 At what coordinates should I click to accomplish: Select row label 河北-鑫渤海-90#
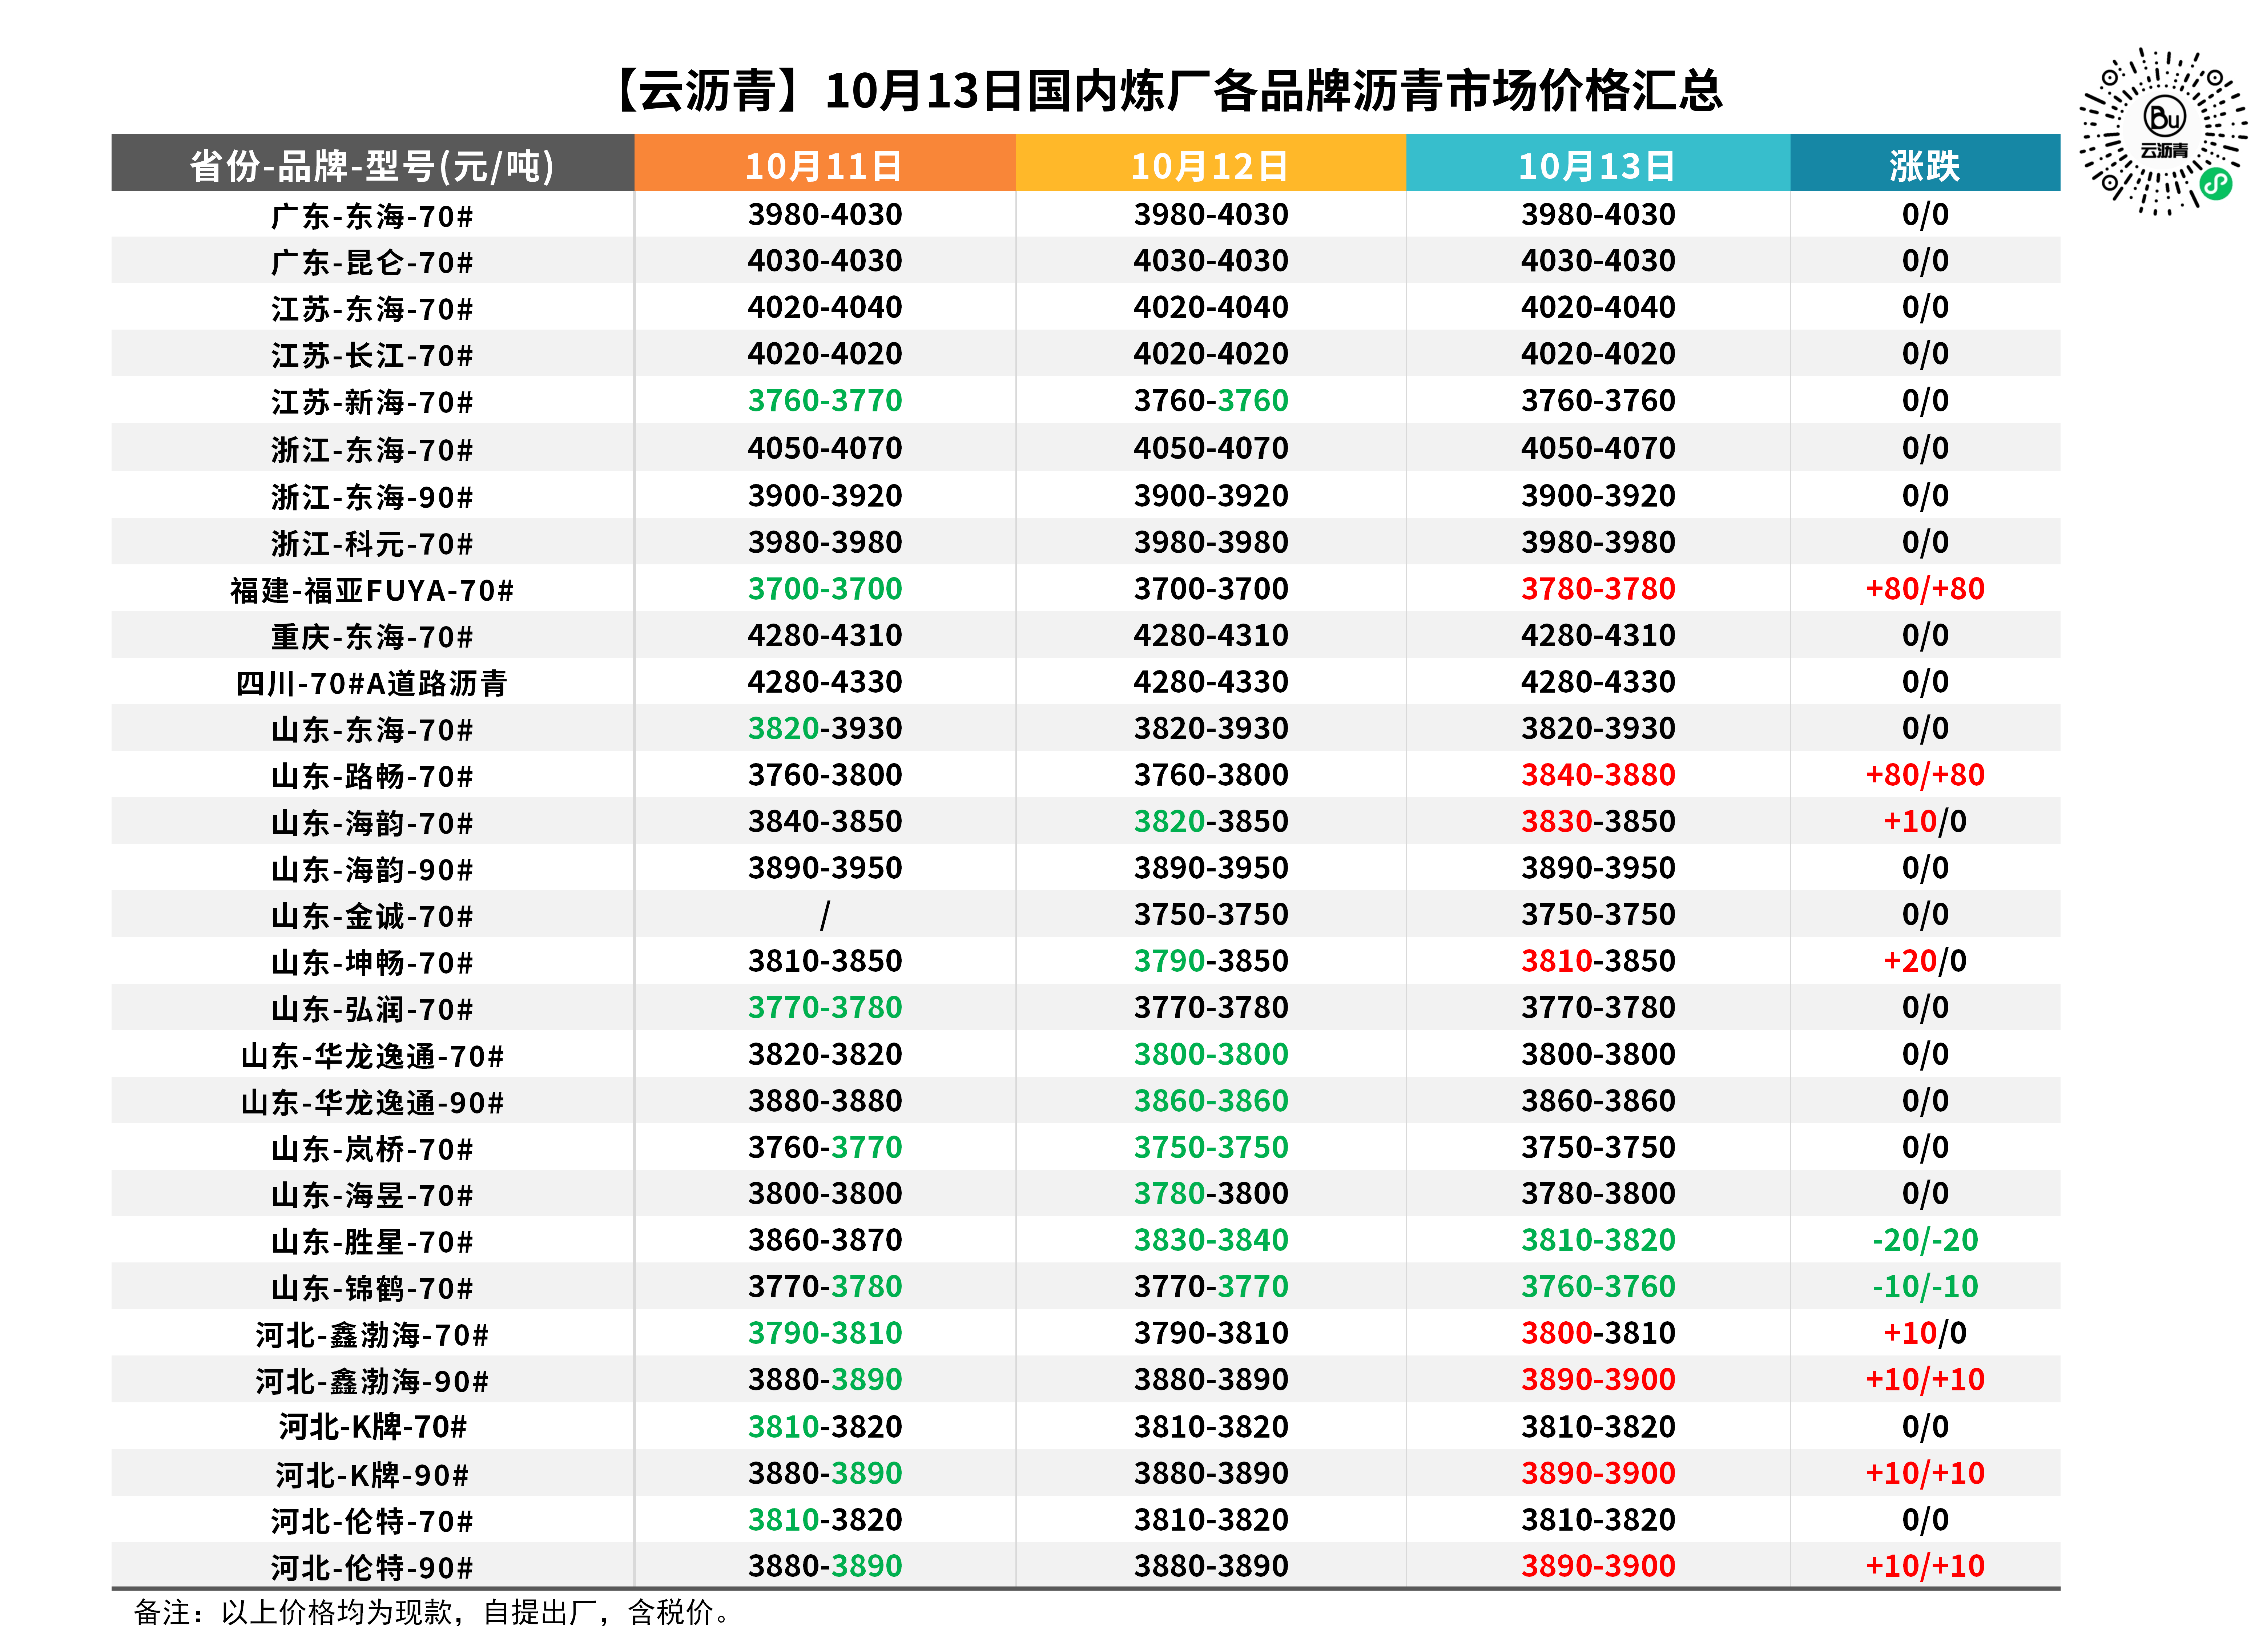[x=372, y=1381]
